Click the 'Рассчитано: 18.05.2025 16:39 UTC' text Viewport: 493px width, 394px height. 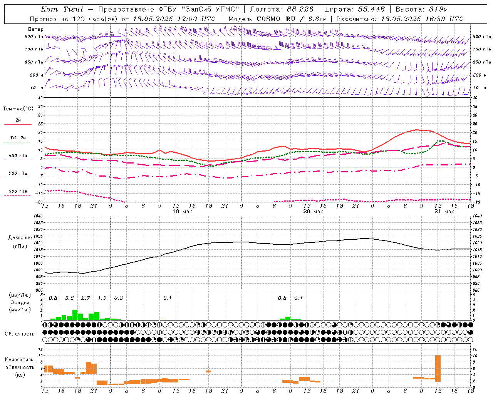(x=400, y=19)
